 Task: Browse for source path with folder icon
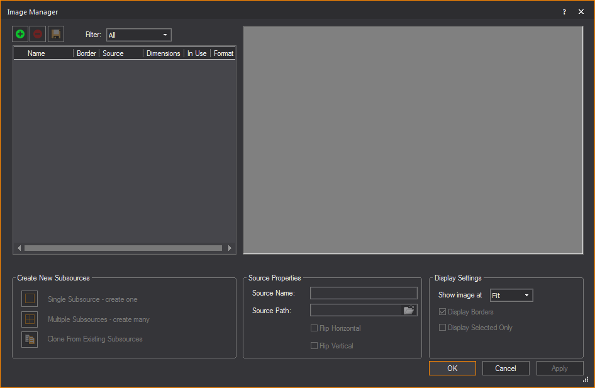409,310
